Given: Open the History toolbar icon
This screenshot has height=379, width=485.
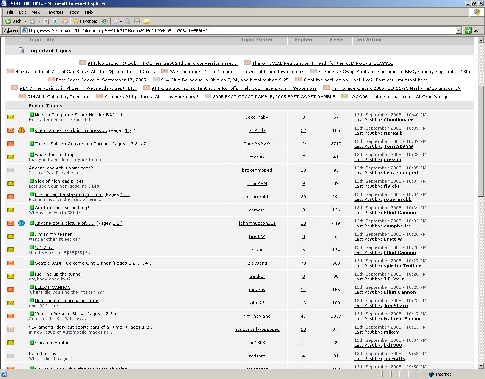Looking at the screenshot, I should coord(105,21).
